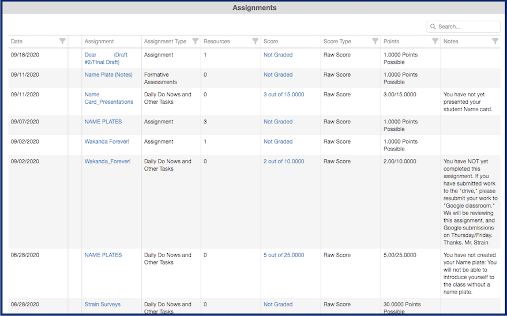The image size is (507, 316).
Task: Open the Strain Surveys assignment link
Action: pos(103,304)
